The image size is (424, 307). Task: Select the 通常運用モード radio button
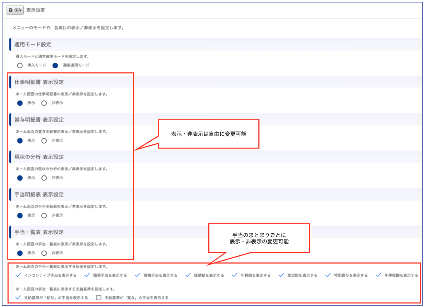pos(55,65)
